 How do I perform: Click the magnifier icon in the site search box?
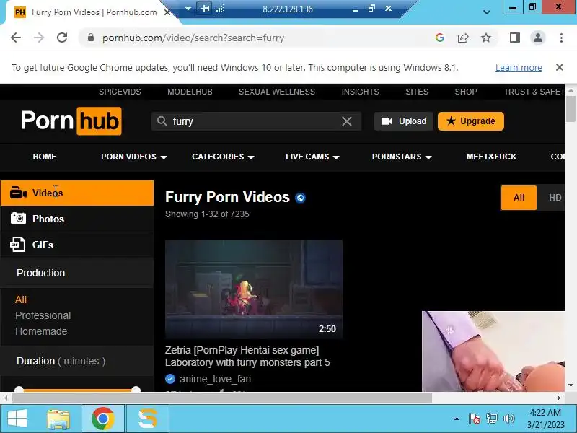(162, 121)
